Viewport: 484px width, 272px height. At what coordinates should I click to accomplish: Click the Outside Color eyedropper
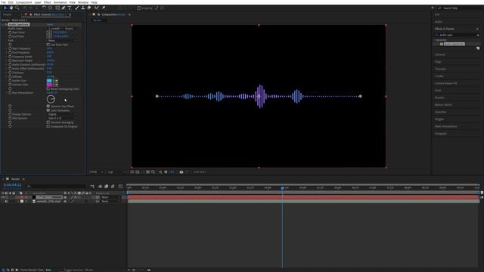[55, 85]
